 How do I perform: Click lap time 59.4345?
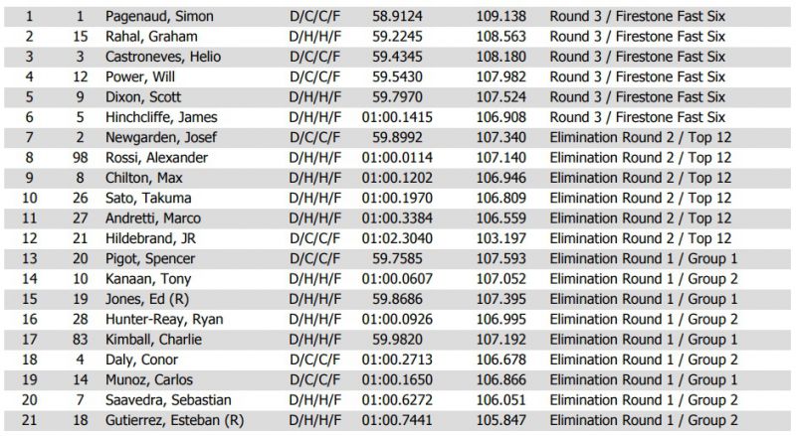pos(393,57)
